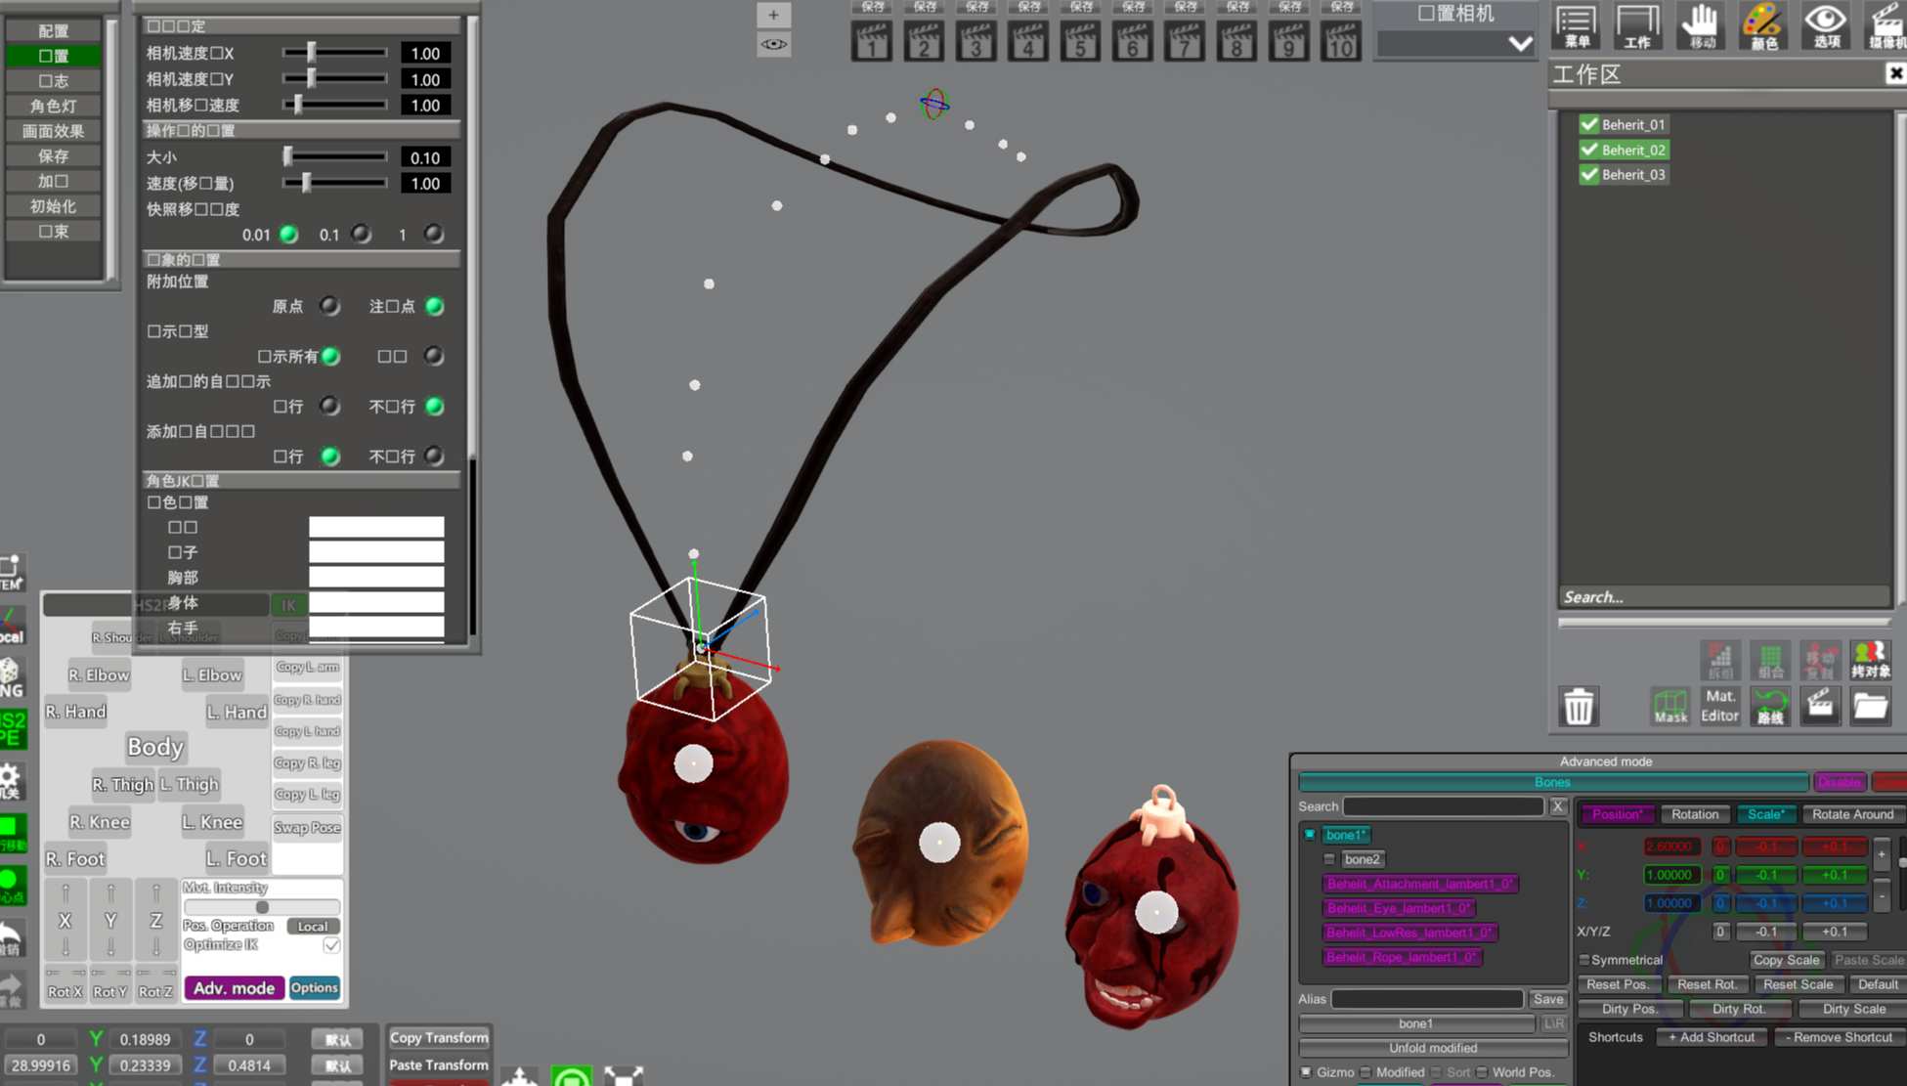Viewport: 1907px width, 1086px height.
Task: Uncheck Beherit_01 in workspace list
Action: (x=1589, y=124)
